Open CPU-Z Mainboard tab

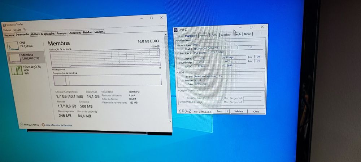(191, 36)
